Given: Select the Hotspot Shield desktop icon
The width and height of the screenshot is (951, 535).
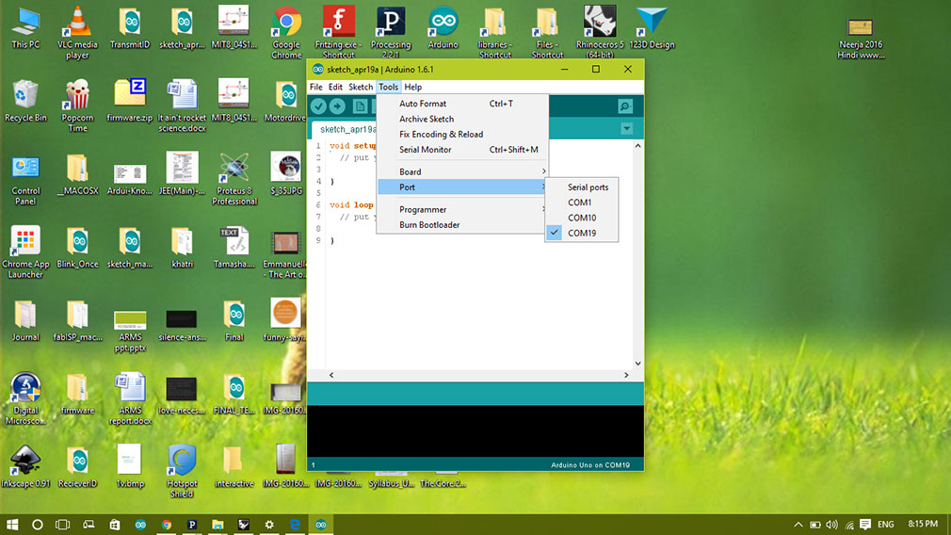Looking at the screenshot, I should tap(182, 471).
